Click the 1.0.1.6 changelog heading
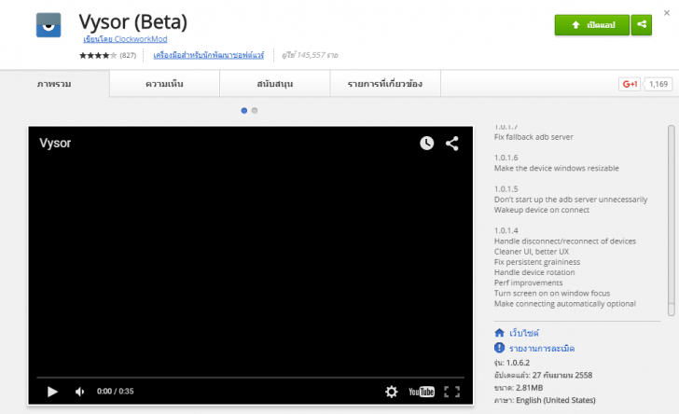The width and height of the screenshot is (679, 414). tap(506, 158)
